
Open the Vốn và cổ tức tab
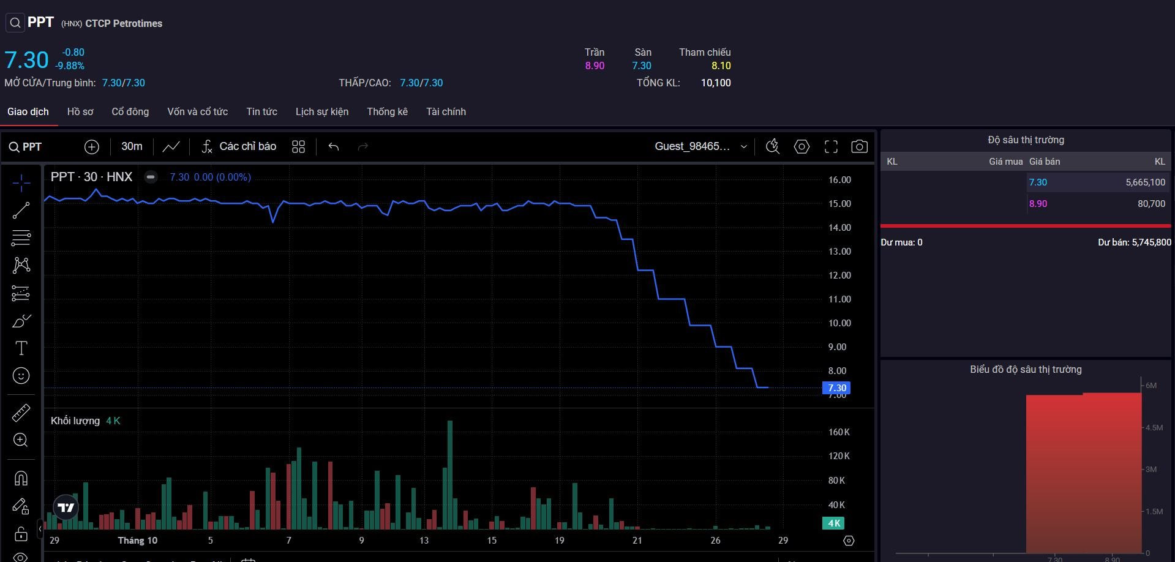198,111
